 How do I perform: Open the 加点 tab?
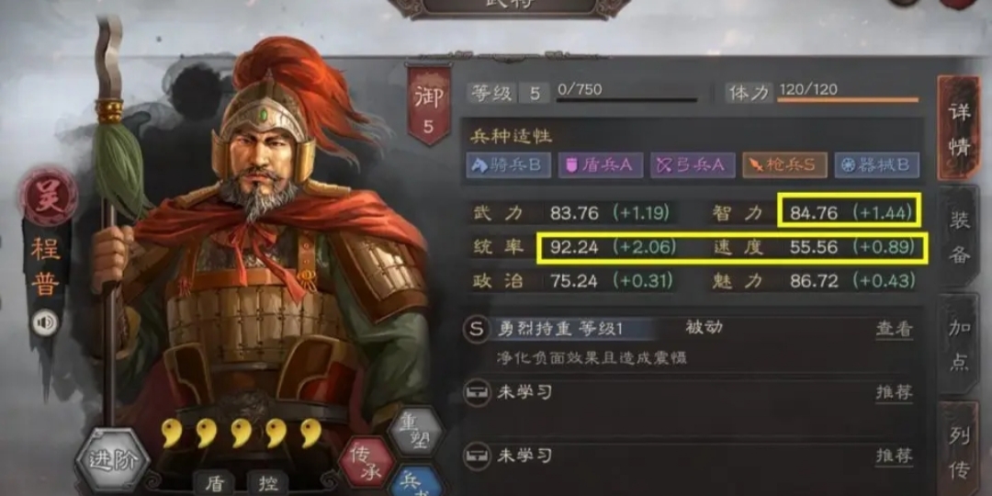tap(958, 344)
